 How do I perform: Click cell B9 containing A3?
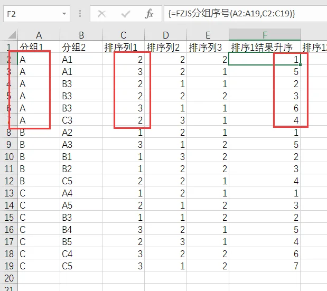point(81,145)
